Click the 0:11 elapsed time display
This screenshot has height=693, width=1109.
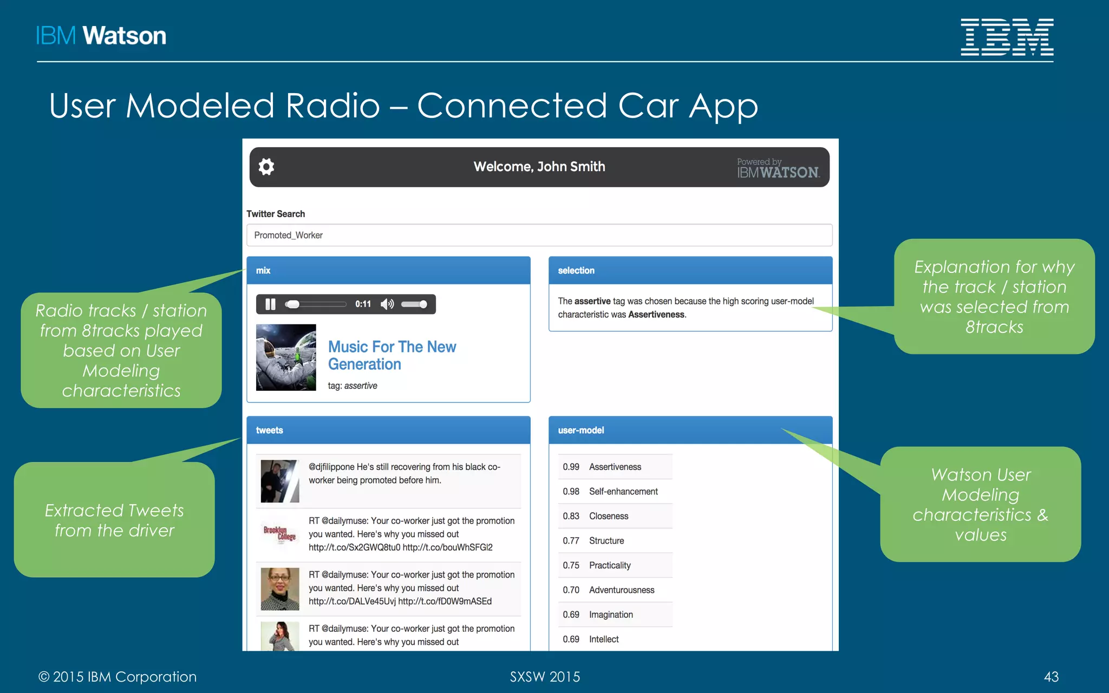[363, 304]
